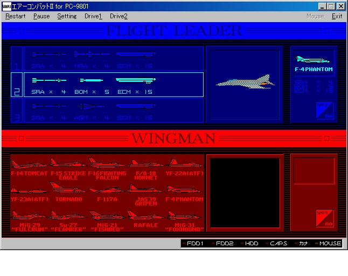Click the blue yes/no button for flight leader
Viewport: 348px width, 276px height.
pos(325,110)
